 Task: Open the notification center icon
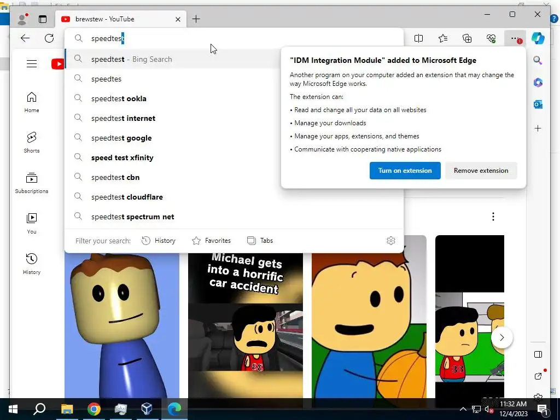[x=542, y=409]
